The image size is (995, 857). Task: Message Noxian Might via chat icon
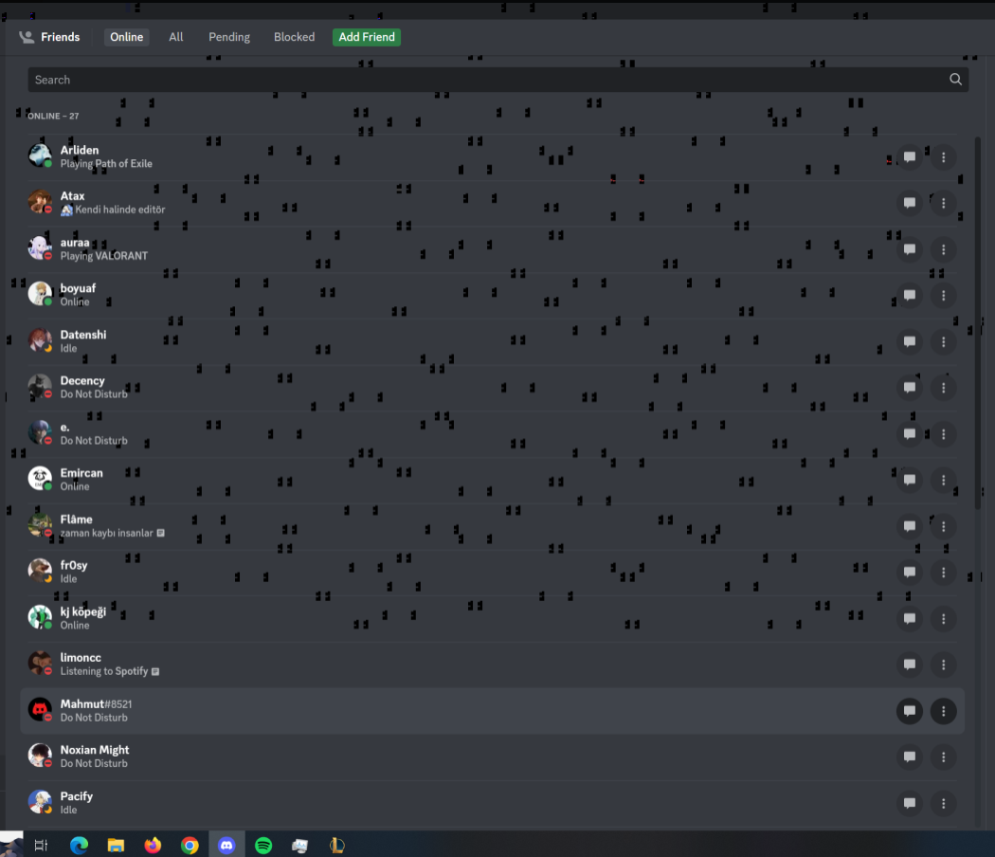(910, 757)
